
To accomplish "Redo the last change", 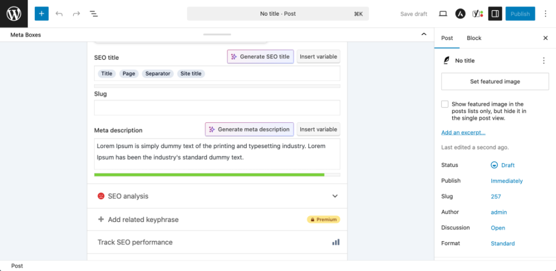I will tap(76, 14).
